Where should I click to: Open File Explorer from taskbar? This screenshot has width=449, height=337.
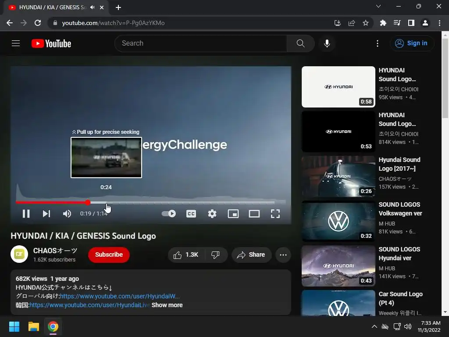[33, 326]
